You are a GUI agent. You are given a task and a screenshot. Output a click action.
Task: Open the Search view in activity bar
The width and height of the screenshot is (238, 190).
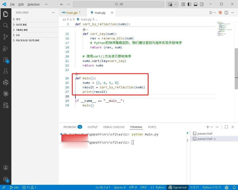[x=5, y=26]
